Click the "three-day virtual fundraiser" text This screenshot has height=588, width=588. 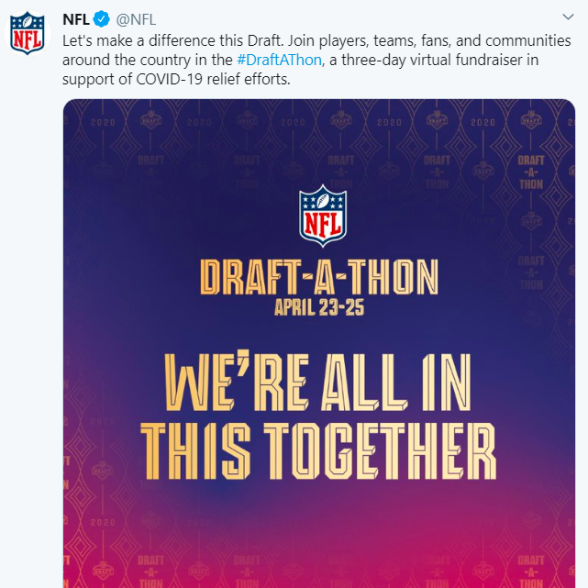click(429, 60)
